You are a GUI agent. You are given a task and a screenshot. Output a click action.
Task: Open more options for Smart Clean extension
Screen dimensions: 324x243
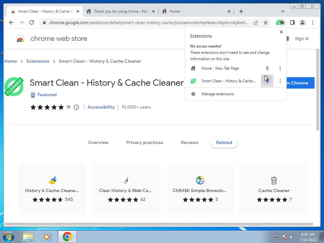coord(280,81)
